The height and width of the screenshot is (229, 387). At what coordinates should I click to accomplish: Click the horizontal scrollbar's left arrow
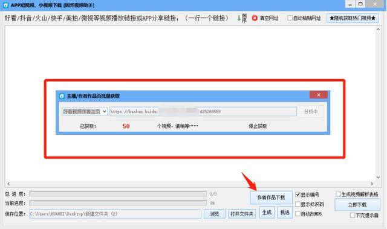point(8,184)
